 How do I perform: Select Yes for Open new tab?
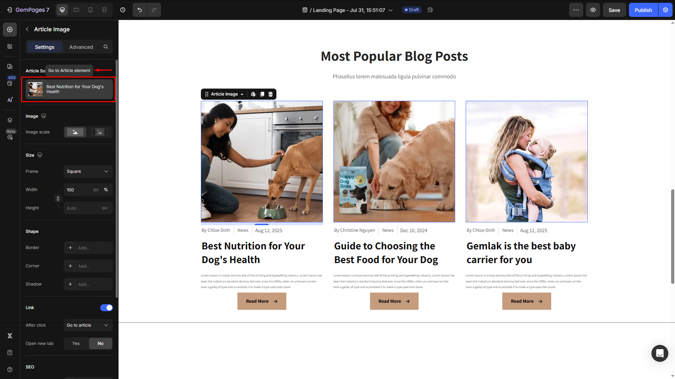[x=76, y=344]
